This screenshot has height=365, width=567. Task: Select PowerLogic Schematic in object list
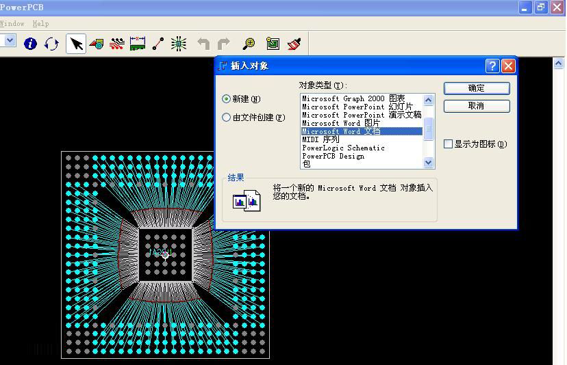click(x=343, y=148)
